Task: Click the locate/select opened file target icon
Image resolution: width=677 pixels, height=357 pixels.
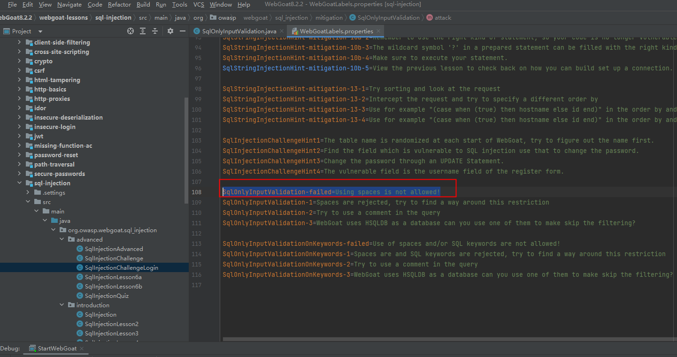Action: click(131, 31)
